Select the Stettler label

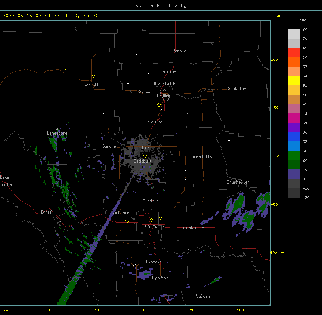point(237,89)
